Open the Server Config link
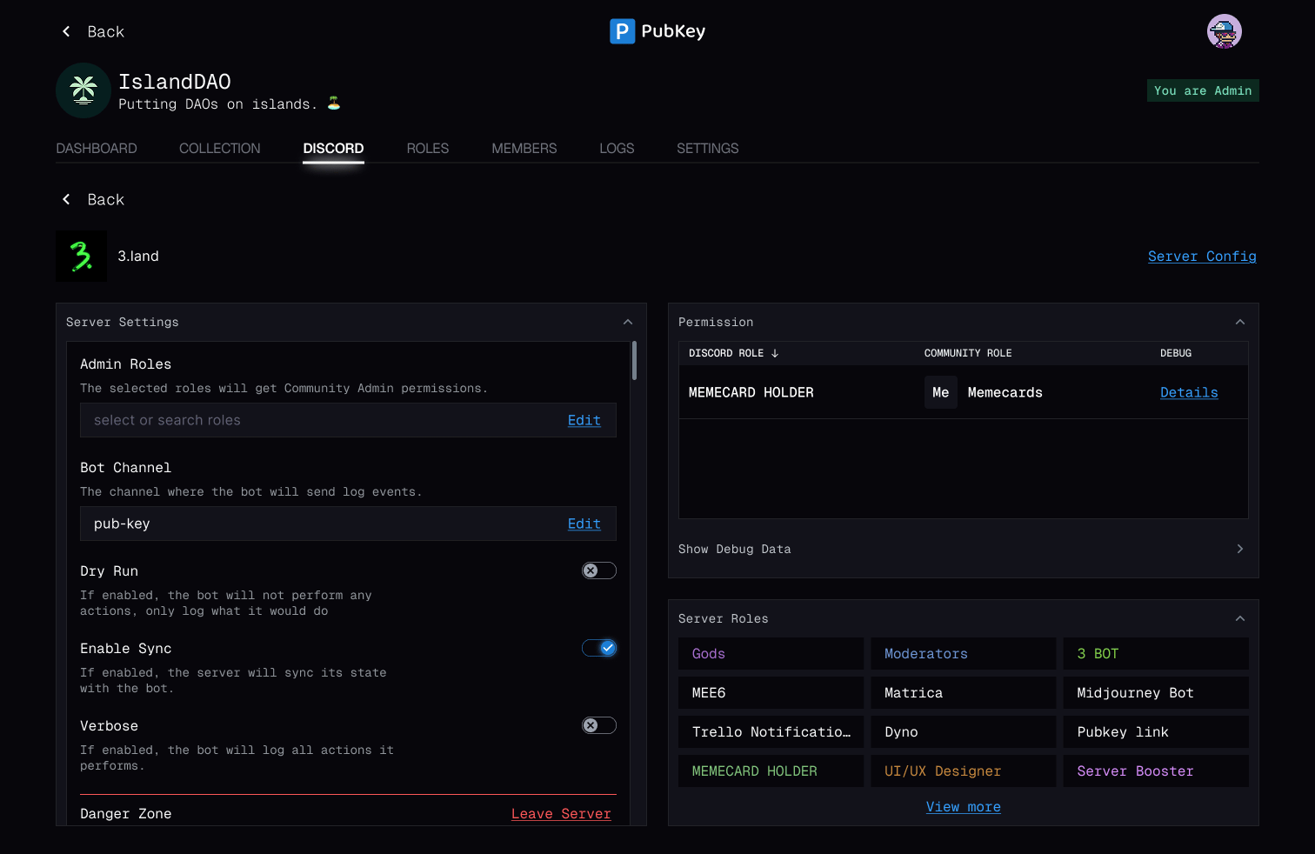 click(x=1202, y=256)
